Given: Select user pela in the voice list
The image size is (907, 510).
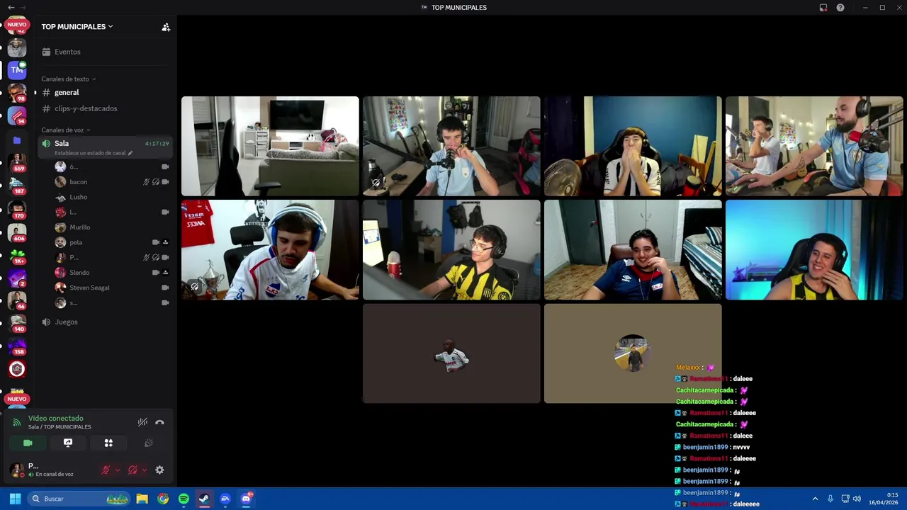Looking at the screenshot, I should tap(76, 242).
